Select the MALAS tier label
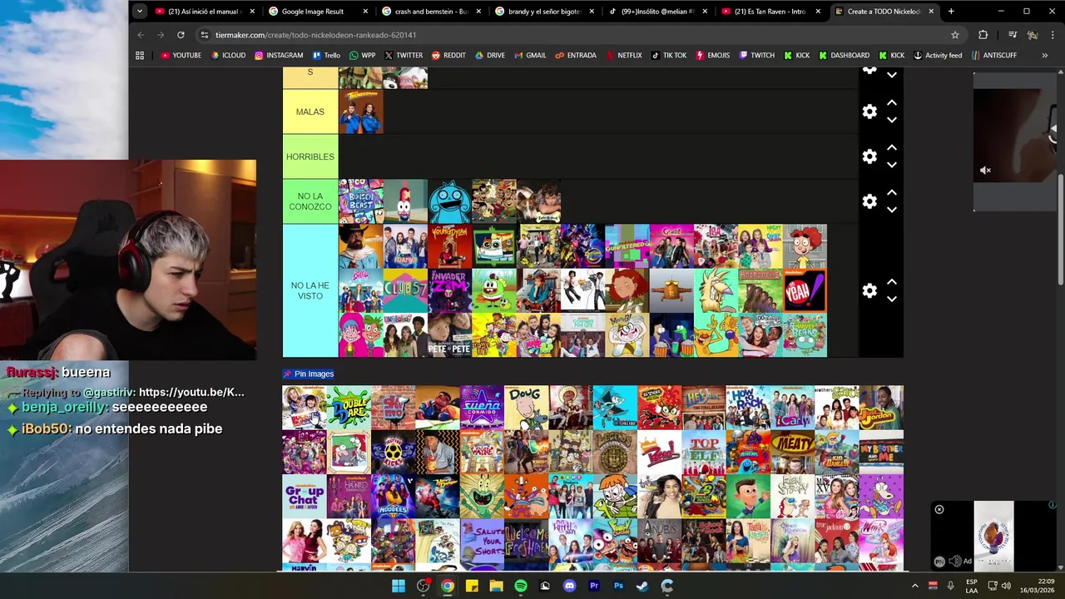The image size is (1065, 599). [310, 111]
